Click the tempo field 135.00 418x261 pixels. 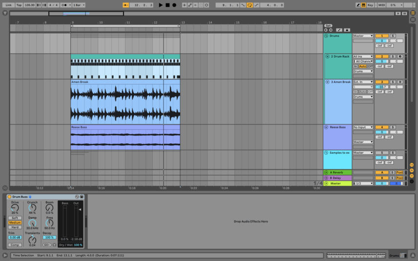(x=30, y=5)
